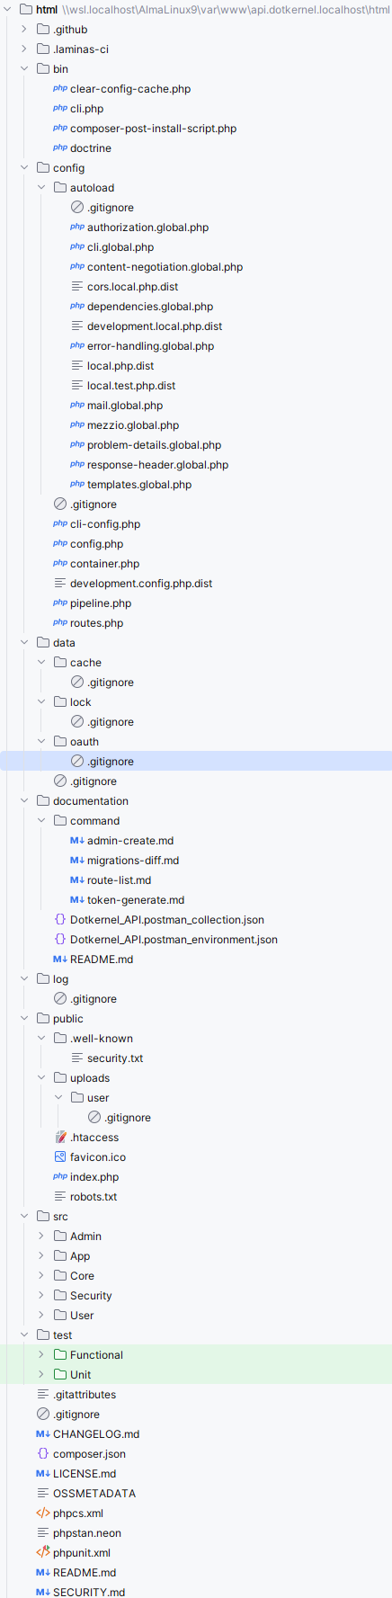
Task: Click the Markdown icon next to CHANGELOG.md
Action: (x=43, y=1434)
